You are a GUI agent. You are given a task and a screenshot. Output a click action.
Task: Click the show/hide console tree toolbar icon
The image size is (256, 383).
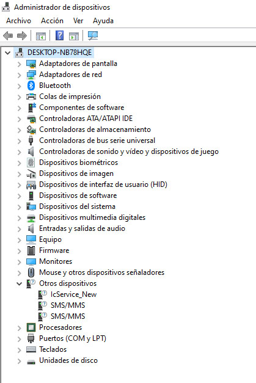point(41,36)
